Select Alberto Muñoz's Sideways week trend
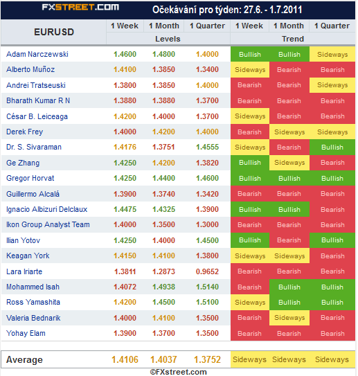358x376 pixels. click(250, 70)
